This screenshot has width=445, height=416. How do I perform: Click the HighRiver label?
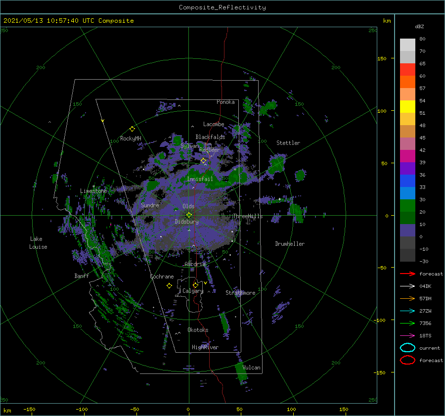click(205, 347)
